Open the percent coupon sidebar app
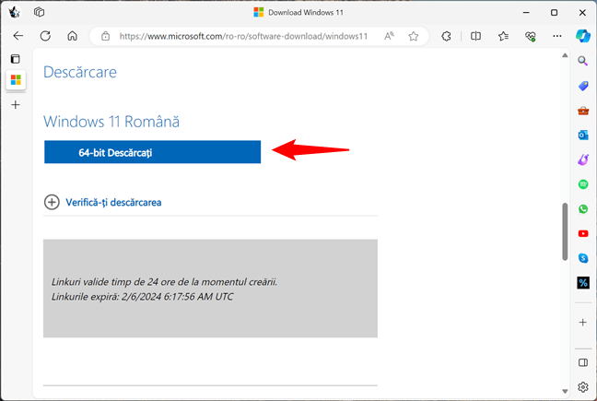This screenshot has height=401, width=597. 583,283
